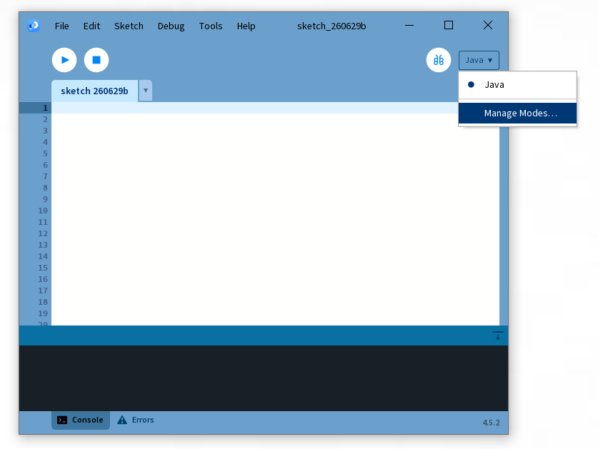Viewport: 598px width, 449px height.
Task: Expand the tab options arrow
Action: pos(145,91)
